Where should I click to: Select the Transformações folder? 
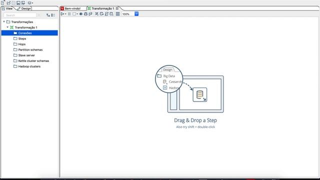click(20, 22)
